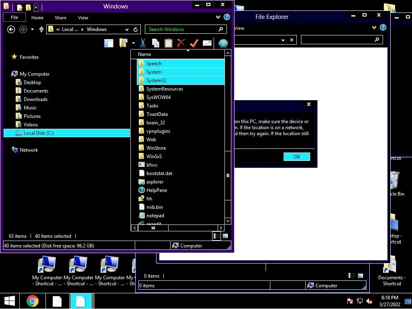Screen dimensions: 412x309
Task: Click the horizontal scroll right arrow
Action: [x=221, y=228]
